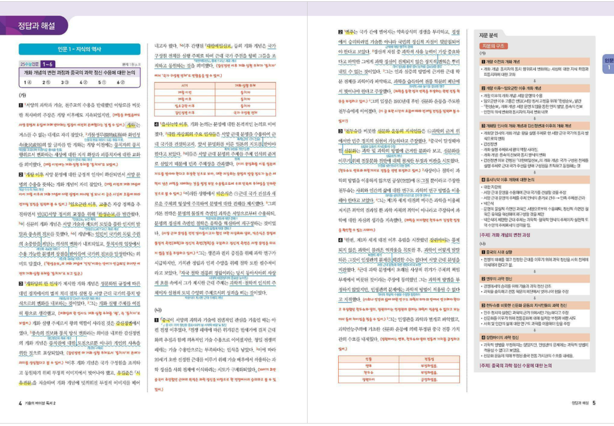Click the '개화당 인사의 개화 개념과 갑신정변과' header
The width and height of the screenshot is (614, 426).
tap(534, 126)
